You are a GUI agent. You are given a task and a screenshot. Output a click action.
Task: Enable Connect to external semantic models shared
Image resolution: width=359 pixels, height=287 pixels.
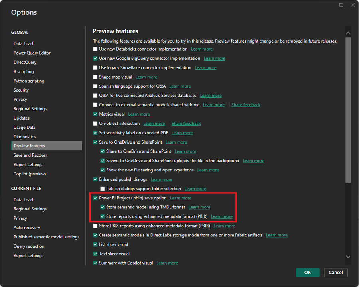pos(95,105)
